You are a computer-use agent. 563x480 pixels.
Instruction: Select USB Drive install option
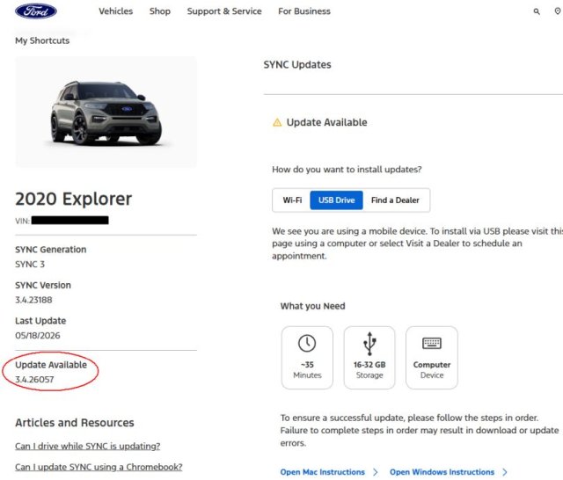pyautogui.click(x=336, y=200)
